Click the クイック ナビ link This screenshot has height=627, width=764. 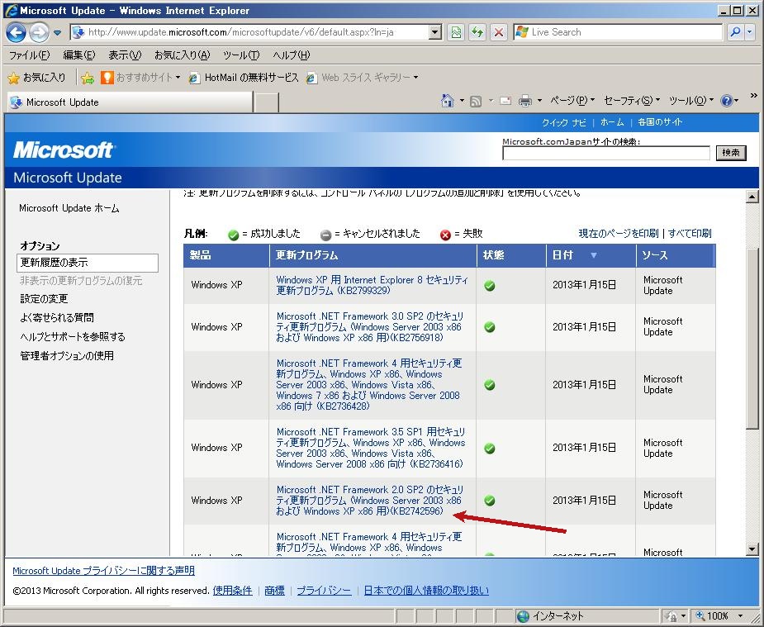564,122
